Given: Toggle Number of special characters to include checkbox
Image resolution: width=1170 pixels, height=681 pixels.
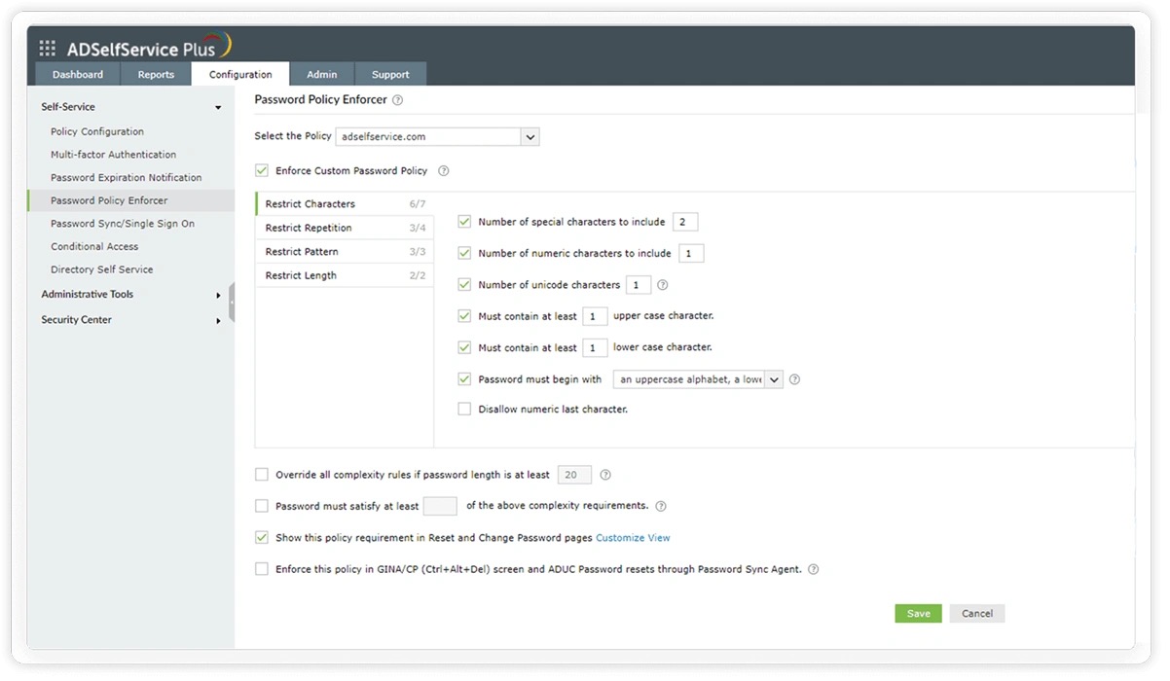Looking at the screenshot, I should [464, 222].
